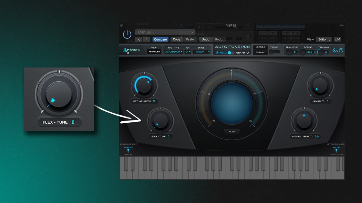Go to previous preset arrow
The height and width of the screenshot is (203, 362).
[x=139, y=39]
